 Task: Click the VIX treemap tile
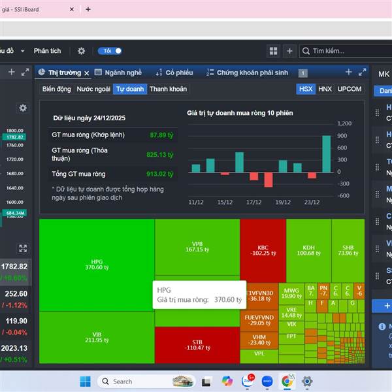(291, 327)
